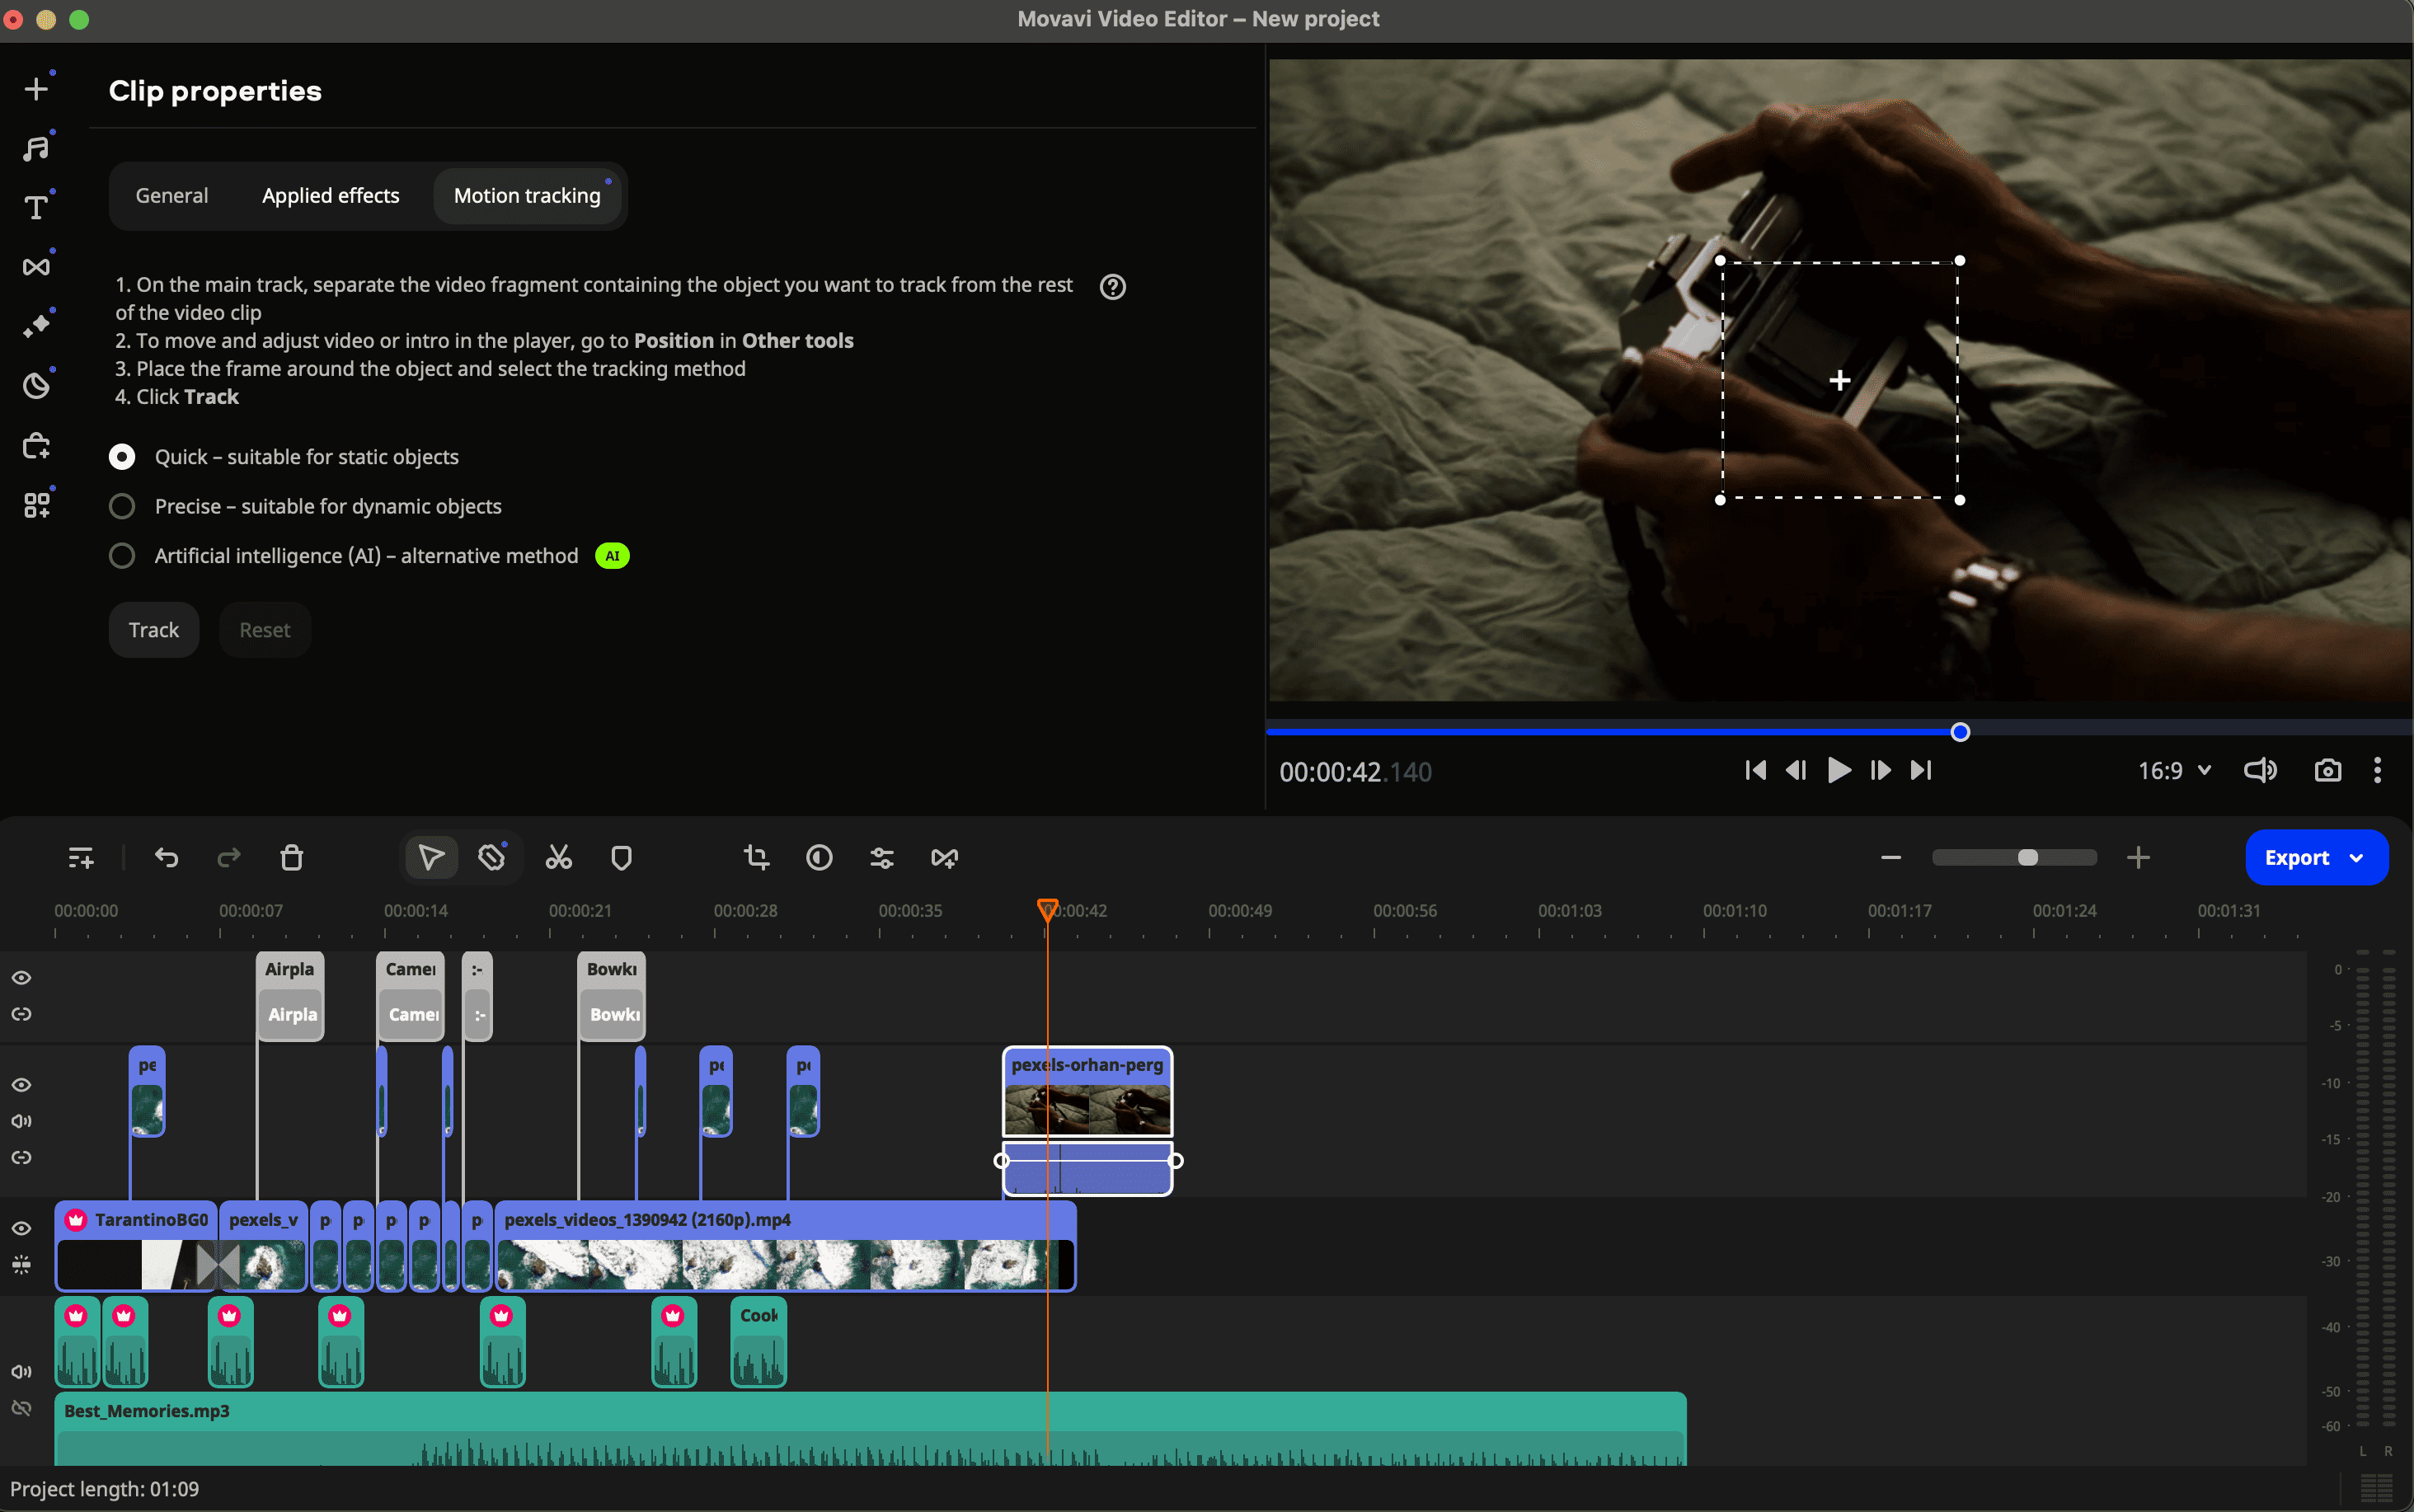2414x1512 pixels.
Task: Click the orange timeline playhead marker
Action: (x=1047, y=909)
